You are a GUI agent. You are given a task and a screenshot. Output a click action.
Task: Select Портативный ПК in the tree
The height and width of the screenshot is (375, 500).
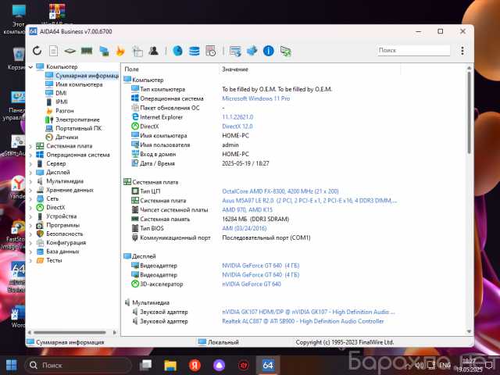click(x=78, y=128)
